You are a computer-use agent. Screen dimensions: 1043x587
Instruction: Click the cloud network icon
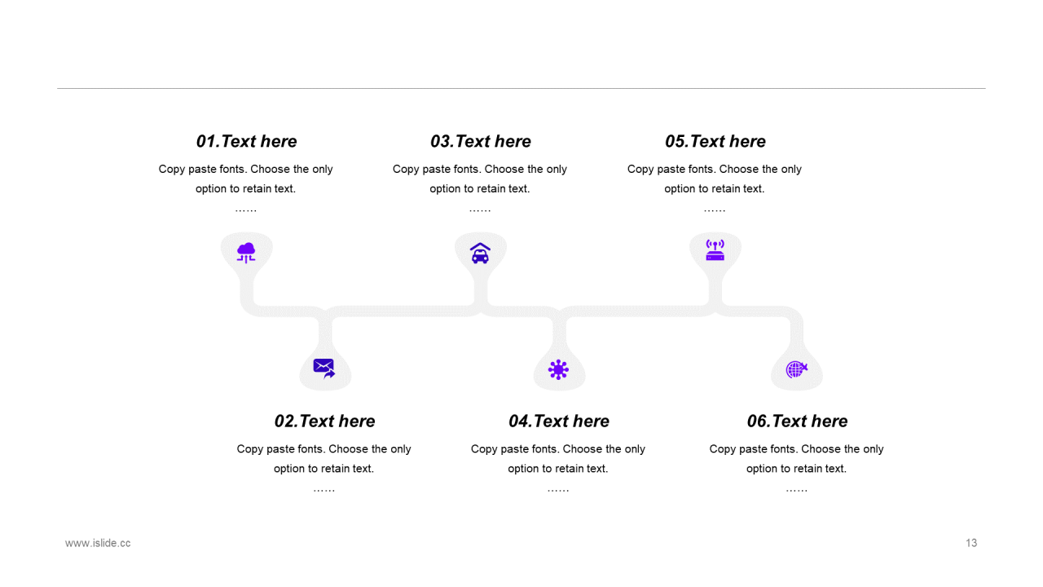(246, 253)
